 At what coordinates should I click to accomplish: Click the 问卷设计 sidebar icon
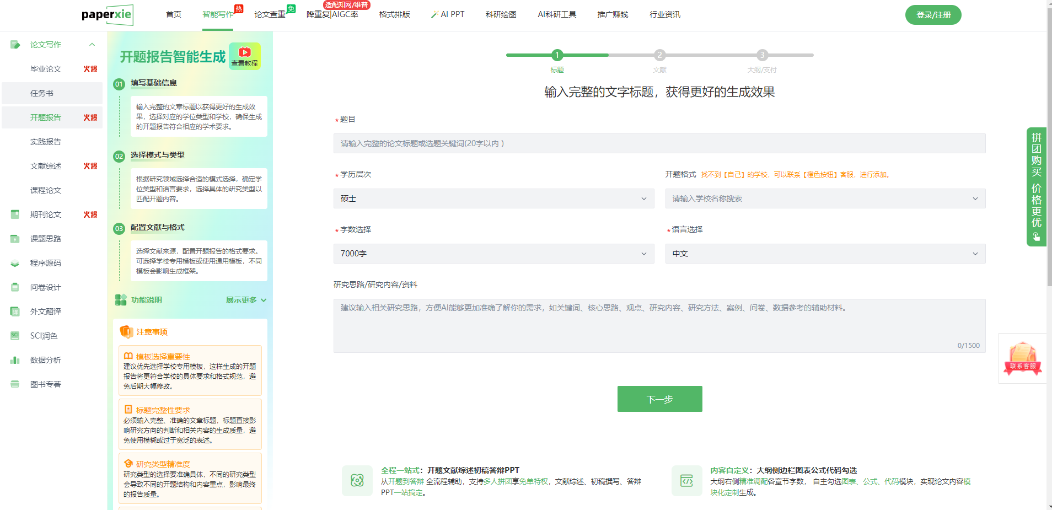coord(15,287)
